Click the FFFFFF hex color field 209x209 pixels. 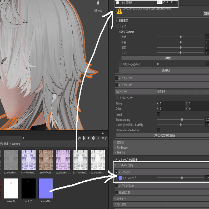(x=171, y=2)
